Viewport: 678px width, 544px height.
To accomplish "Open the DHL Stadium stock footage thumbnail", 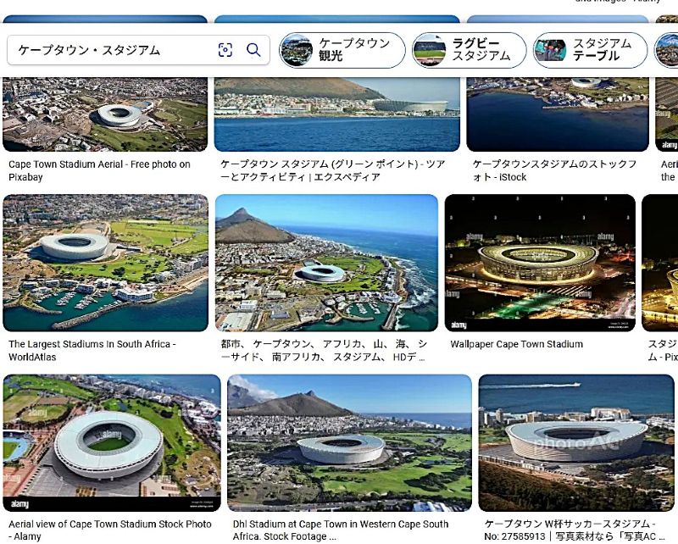I will coord(349,443).
